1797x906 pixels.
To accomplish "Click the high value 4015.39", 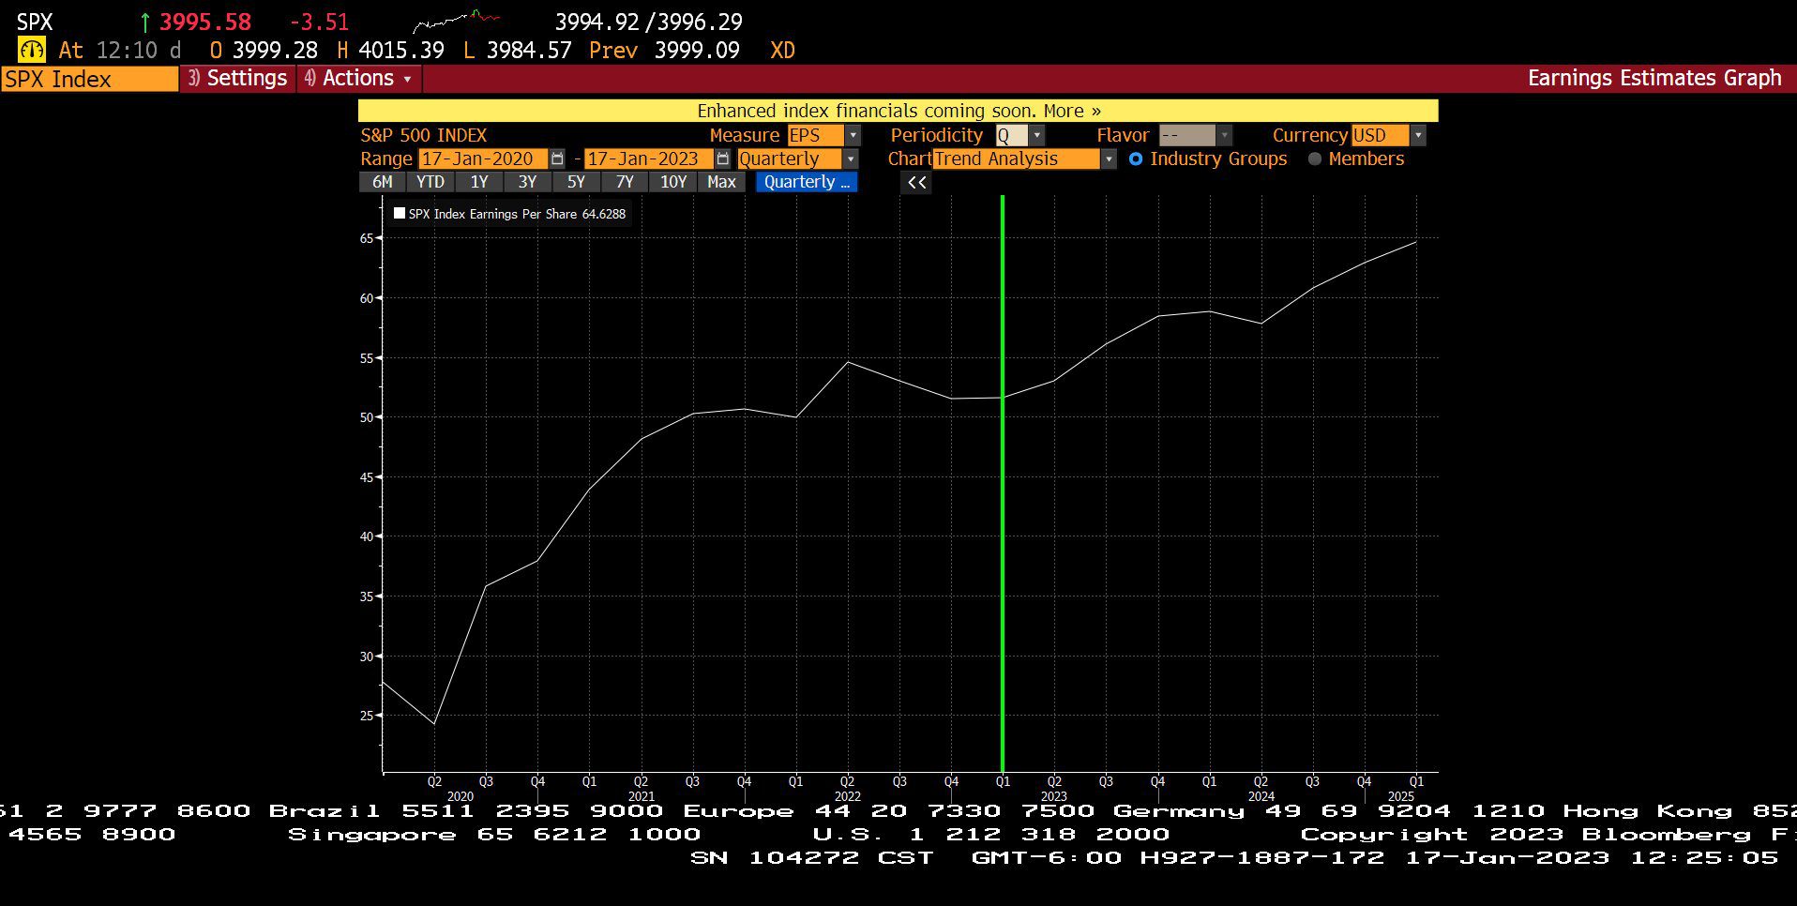I will [x=401, y=50].
